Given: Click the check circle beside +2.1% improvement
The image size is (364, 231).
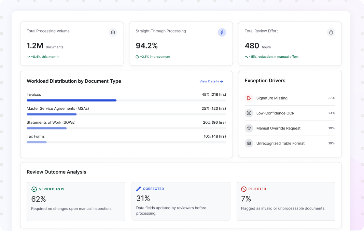Looking at the screenshot, I should tap(137, 57).
